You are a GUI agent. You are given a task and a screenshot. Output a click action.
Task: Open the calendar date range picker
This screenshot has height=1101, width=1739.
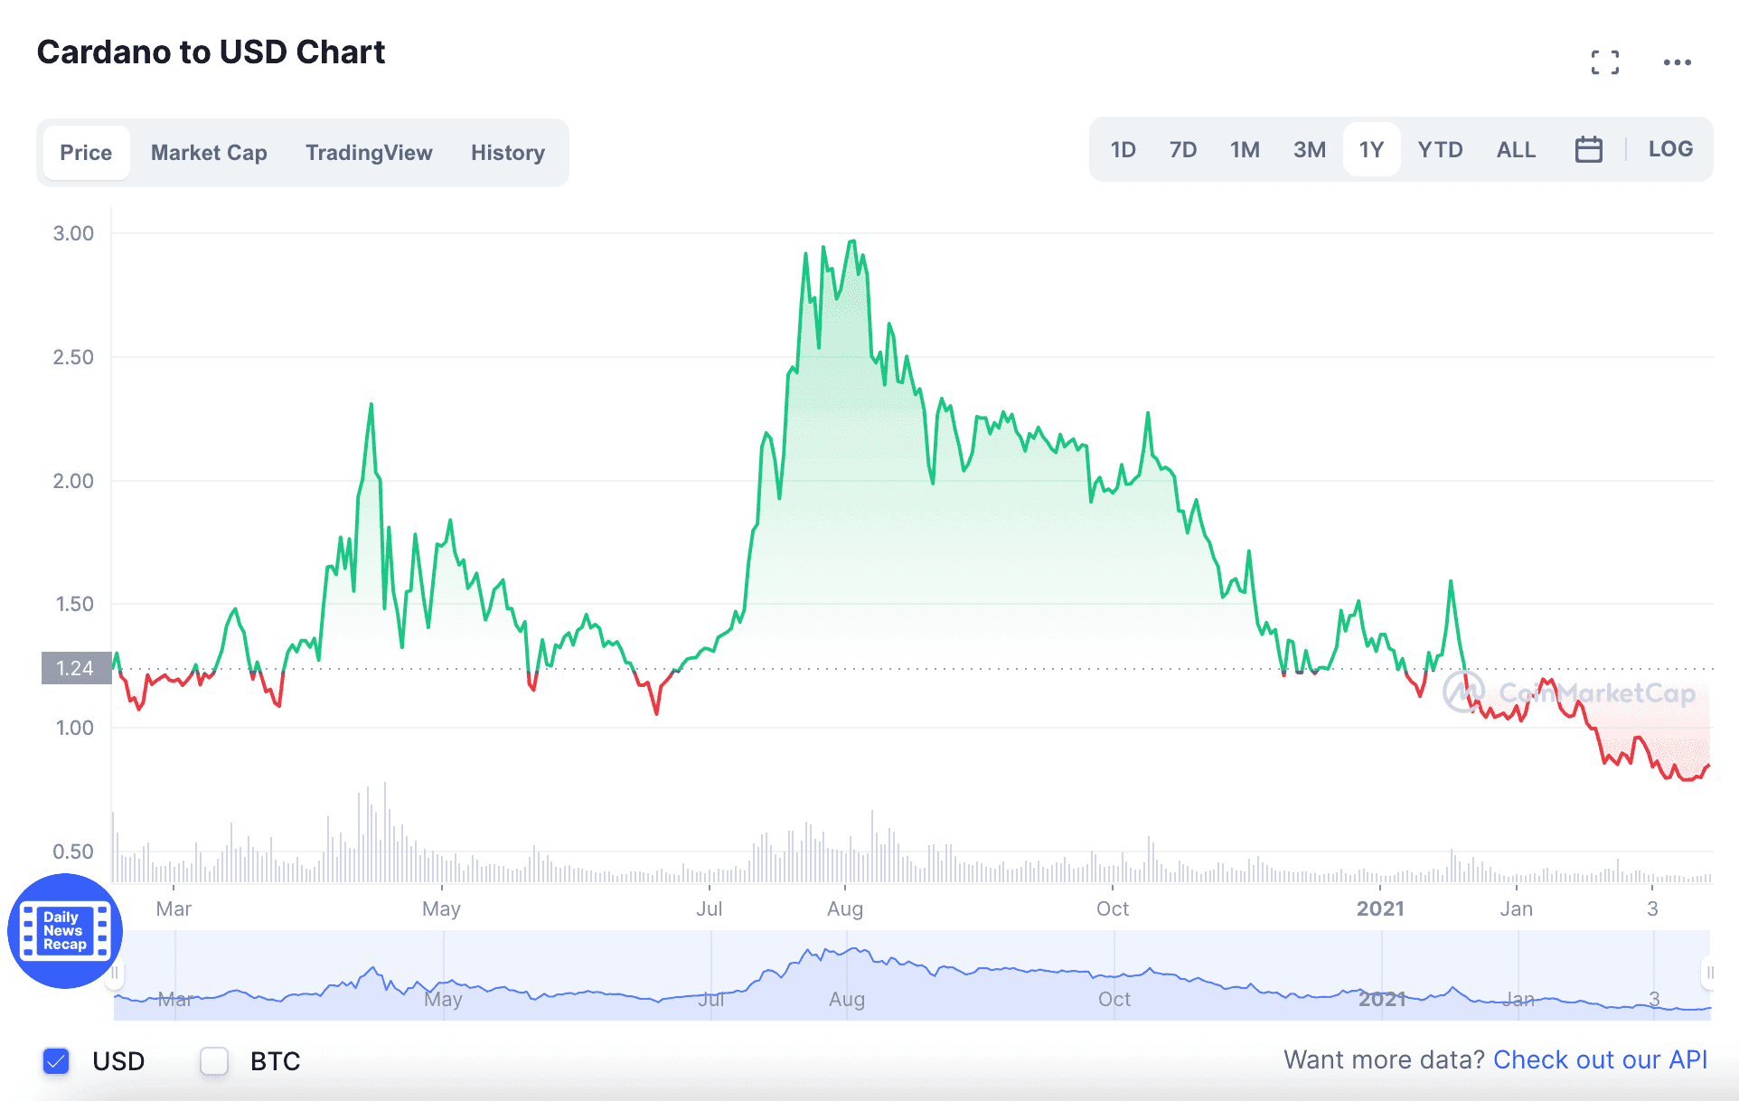[1588, 149]
